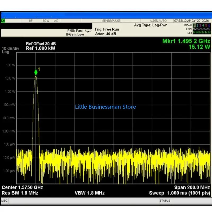
Task: Click the 10.0 mW axis label
Action: pyautogui.click(x=9, y=118)
